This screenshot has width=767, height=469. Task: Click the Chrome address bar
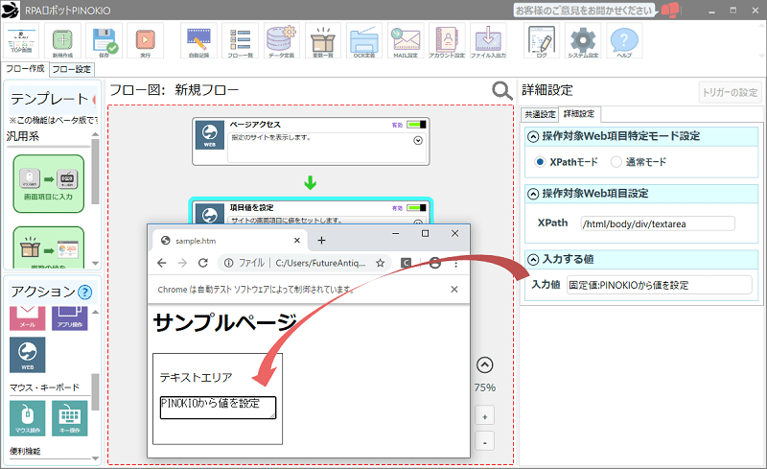304,263
